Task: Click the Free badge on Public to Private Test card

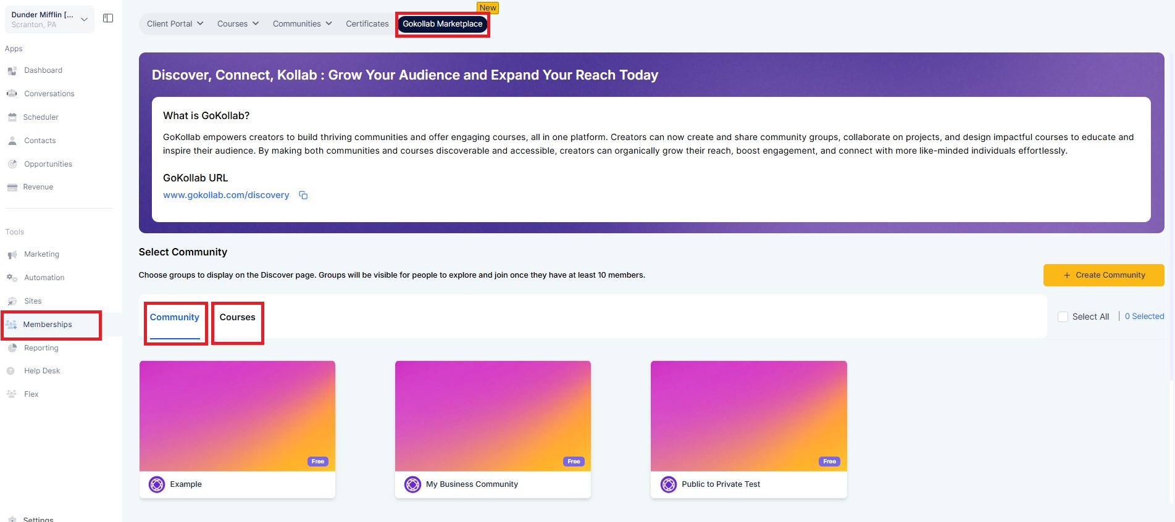Action: (x=829, y=462)
